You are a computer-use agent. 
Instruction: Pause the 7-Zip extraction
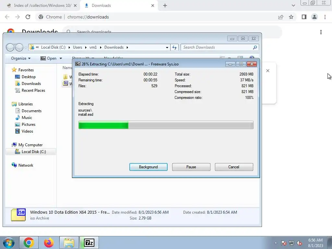pos(191,167)
